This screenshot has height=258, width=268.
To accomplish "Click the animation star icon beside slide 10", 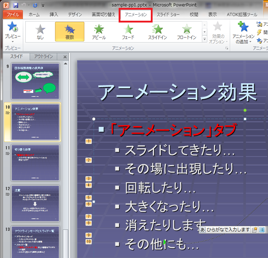I will coord(8,113).
